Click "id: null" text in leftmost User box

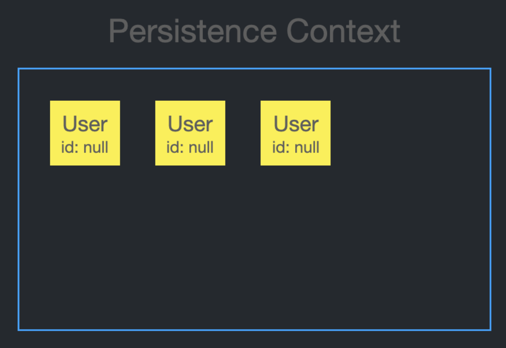pyautogui.click(x=85, y=148)
